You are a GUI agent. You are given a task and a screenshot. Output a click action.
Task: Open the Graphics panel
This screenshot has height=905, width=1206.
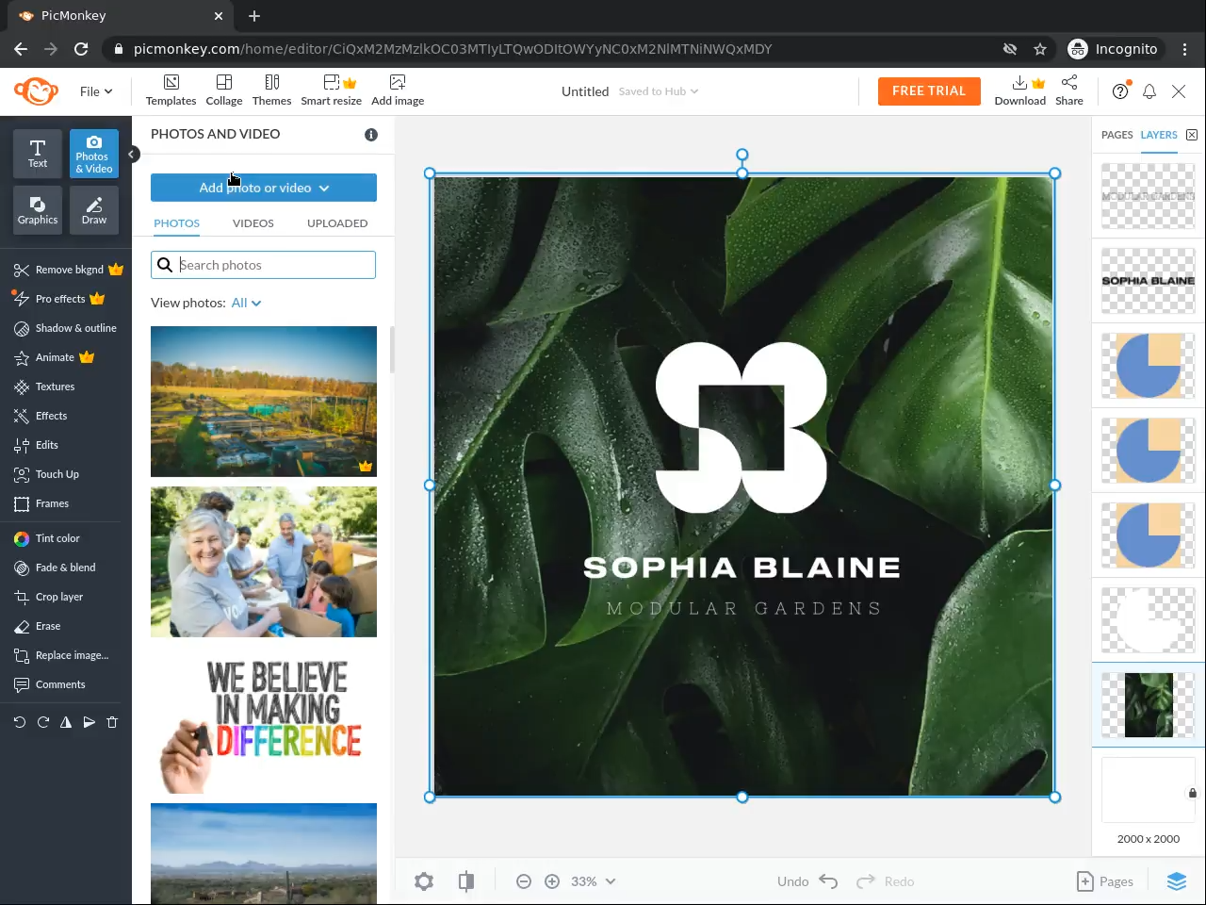38,209
